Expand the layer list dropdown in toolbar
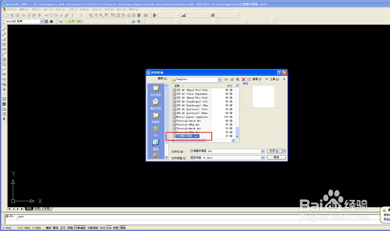The height and width of the screenshot is (231, 390). (129, 21)
